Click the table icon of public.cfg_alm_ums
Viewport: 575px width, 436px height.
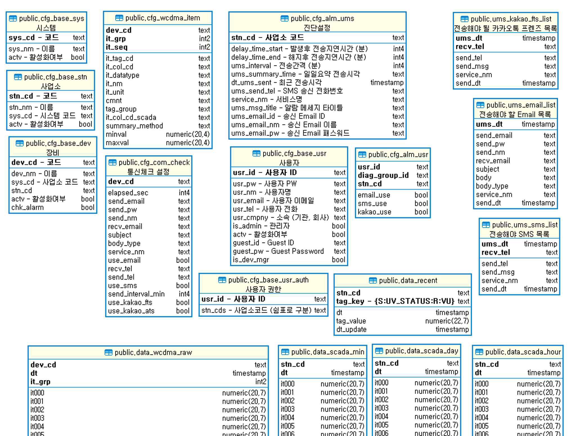[285, 19]
